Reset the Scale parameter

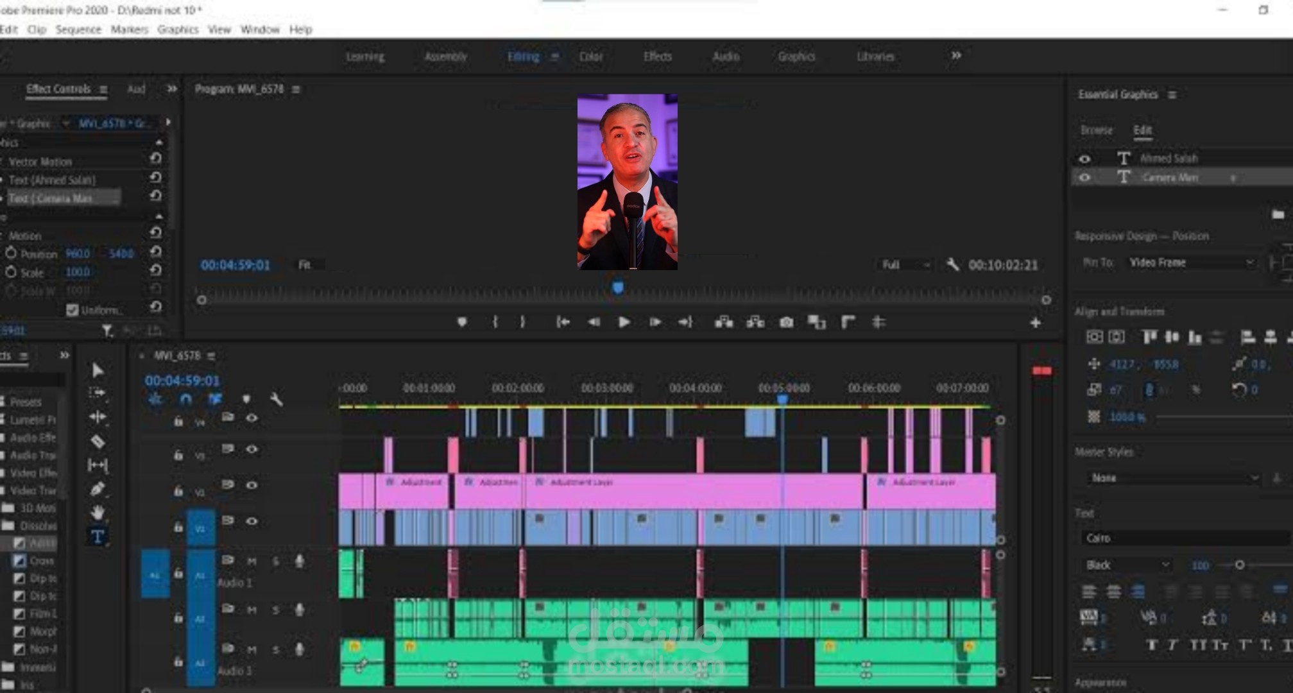click(x=155, y=270)
